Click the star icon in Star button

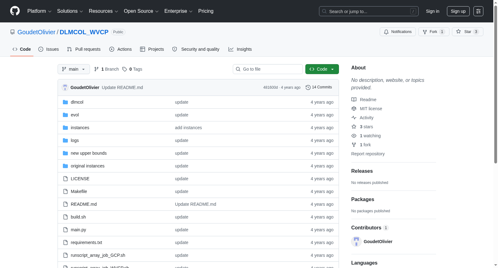click(458, 31)
